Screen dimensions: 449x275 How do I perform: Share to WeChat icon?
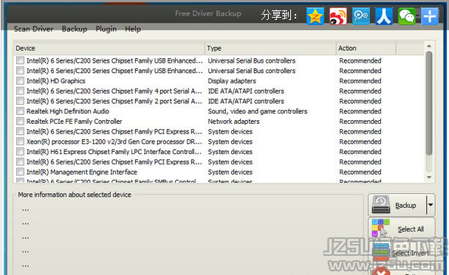point(407,16)
